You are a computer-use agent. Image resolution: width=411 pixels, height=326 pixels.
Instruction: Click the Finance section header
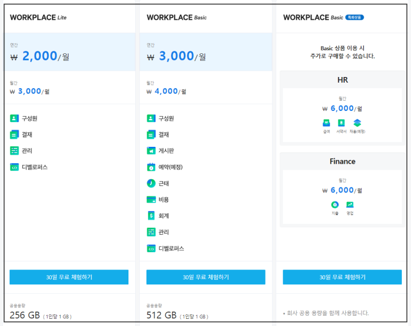click(x=342, y=161)
